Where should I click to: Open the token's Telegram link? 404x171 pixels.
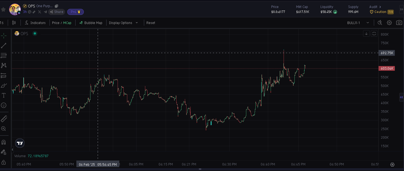point(45,12)
